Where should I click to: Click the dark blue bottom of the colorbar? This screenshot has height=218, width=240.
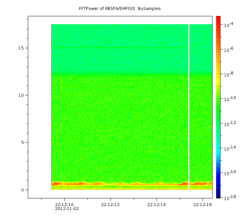point(218,196)
